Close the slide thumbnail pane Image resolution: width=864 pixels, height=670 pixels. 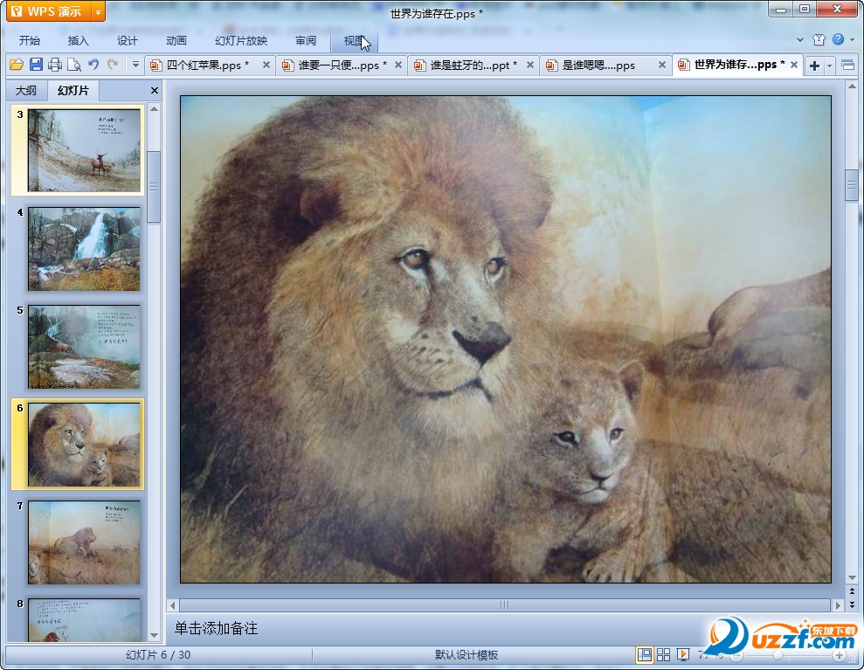[x=155, y=90]
